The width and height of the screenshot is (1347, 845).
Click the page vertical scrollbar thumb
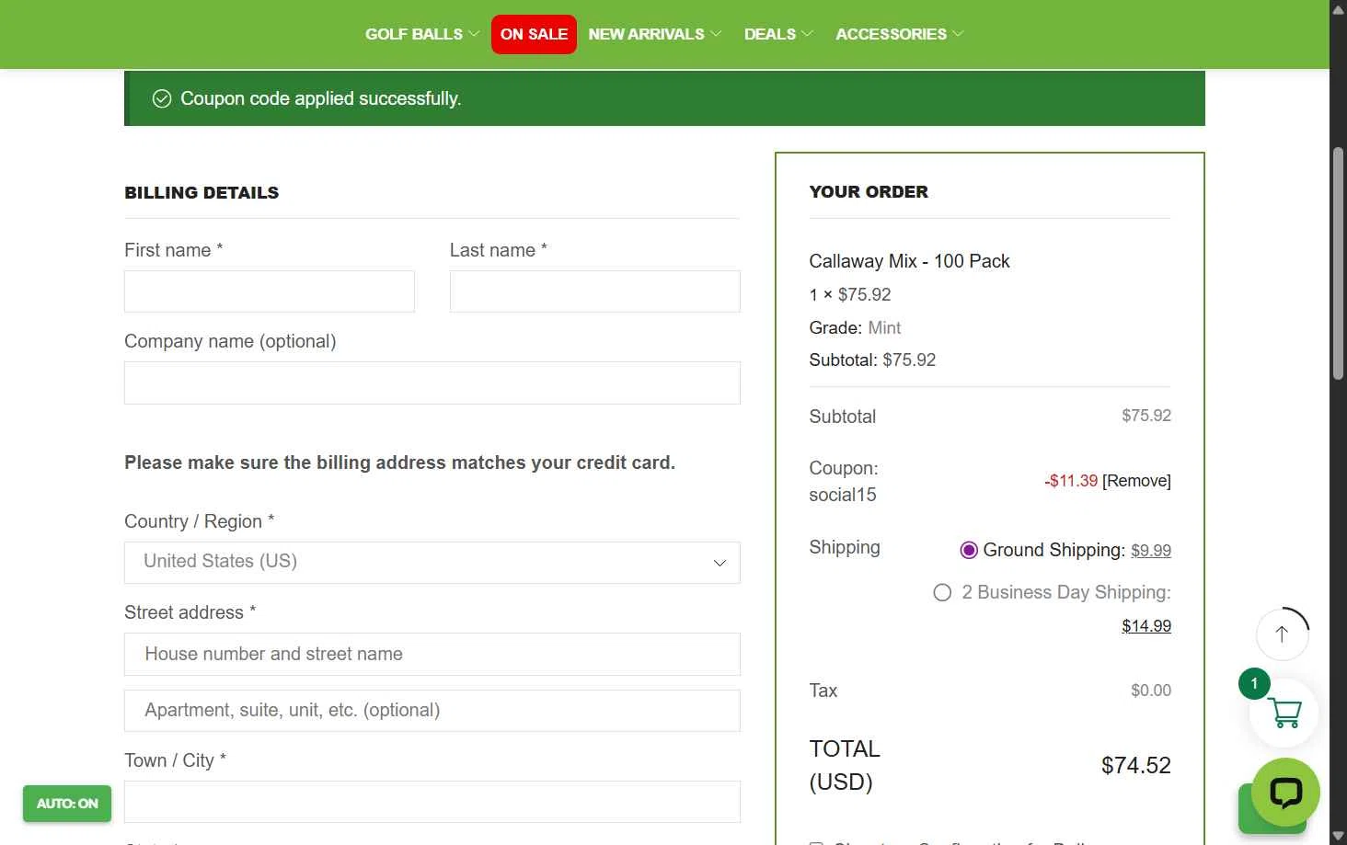tap(1338, 263)
